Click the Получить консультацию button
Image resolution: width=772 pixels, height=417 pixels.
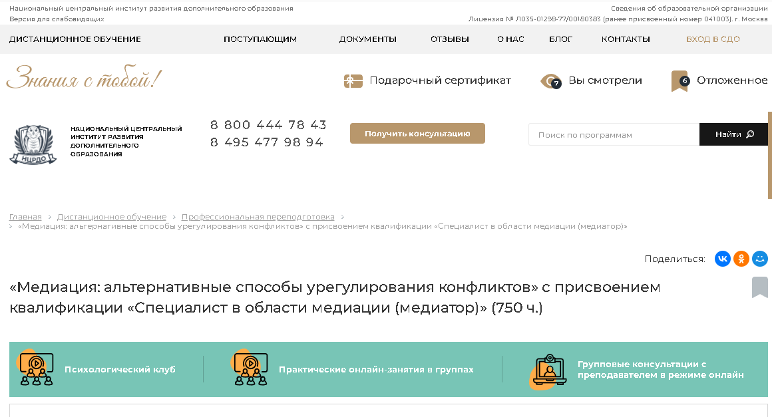pos(417,133)
